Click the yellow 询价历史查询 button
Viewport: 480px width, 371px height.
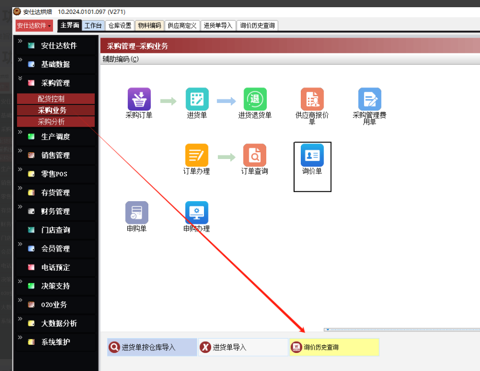click(334, 347)
